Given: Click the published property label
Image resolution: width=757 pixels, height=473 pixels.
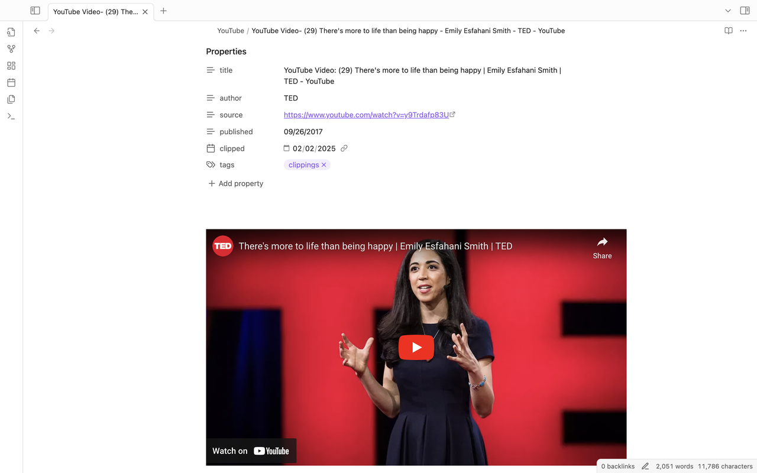Looking at the screenshot, I should click(236, 132).
